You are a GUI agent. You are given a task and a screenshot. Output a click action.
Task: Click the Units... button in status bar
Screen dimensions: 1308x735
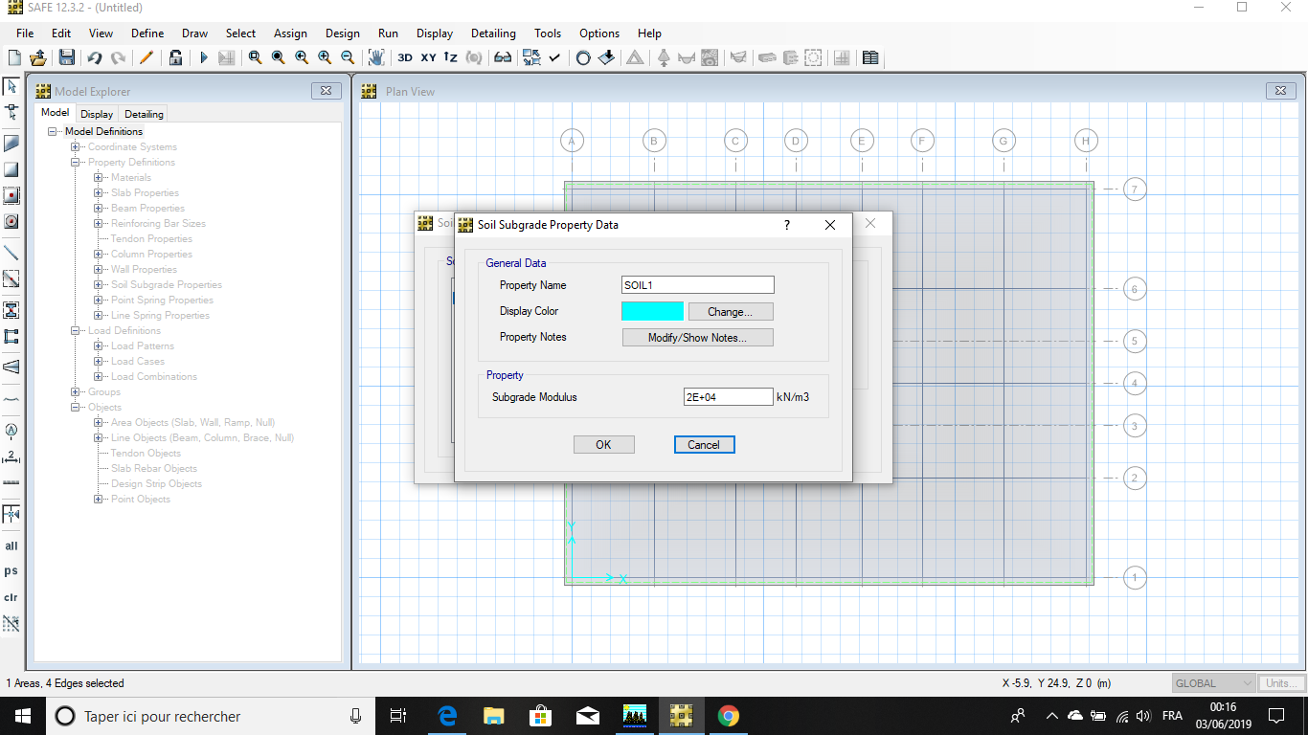(x=1280, y=683)
